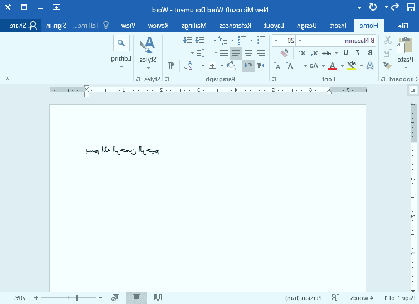Click the Cut scissors icon
This screenshot has height=304, width=419.
point(388,40)
